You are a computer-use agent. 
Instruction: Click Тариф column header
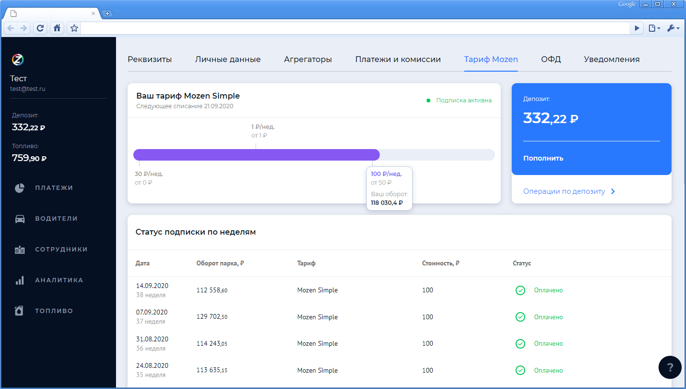[306, 264]
